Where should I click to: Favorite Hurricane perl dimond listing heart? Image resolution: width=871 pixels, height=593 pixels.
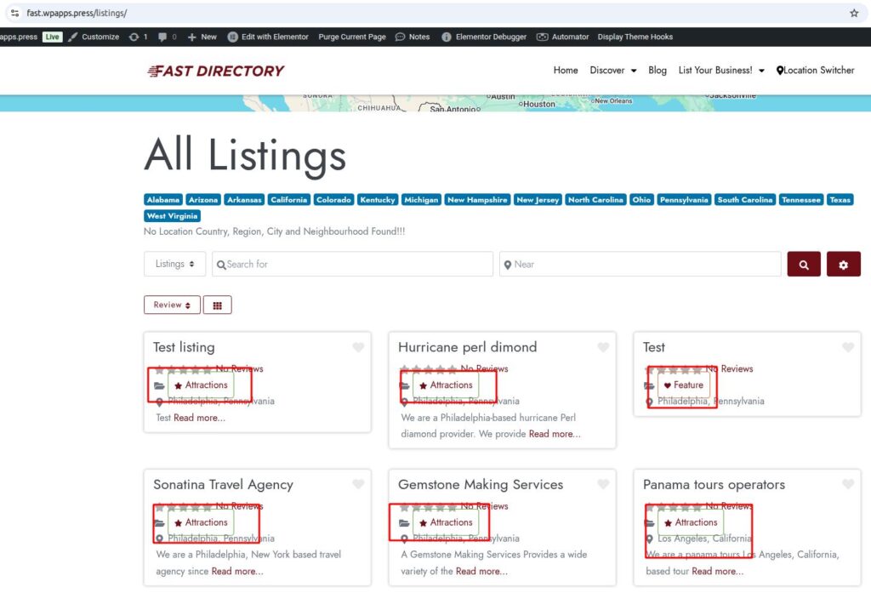(603, 347)
